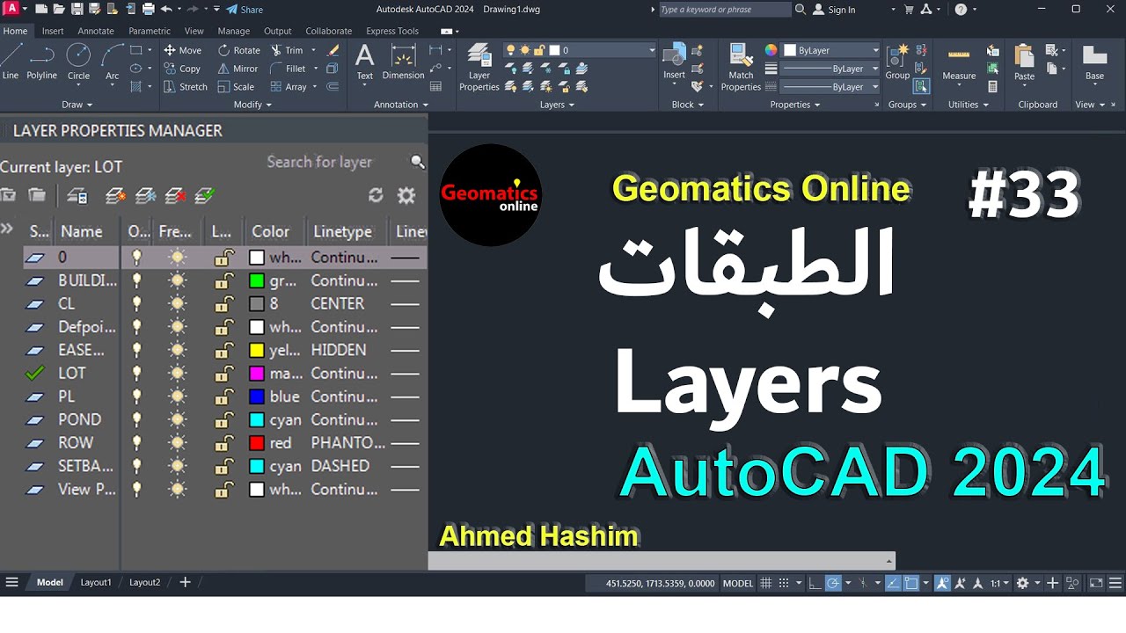
Task: Expand the Utilities panel
Action: [968, 105]
